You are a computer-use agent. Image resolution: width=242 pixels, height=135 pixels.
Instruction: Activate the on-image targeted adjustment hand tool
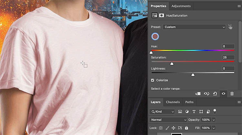(x=230, y=27)
